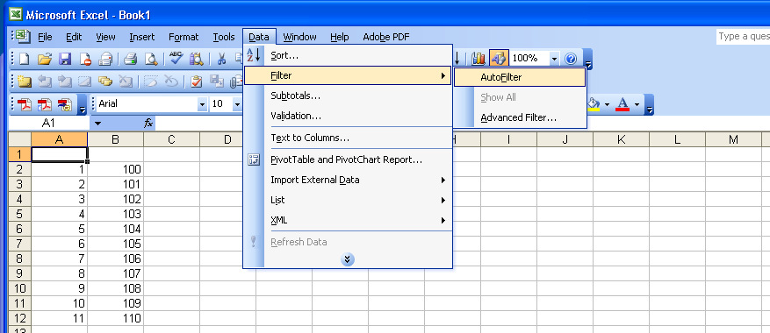Expand the fill color dropdown arrow
This screenshot has width=770, height=333.
(x=608, y=104)
